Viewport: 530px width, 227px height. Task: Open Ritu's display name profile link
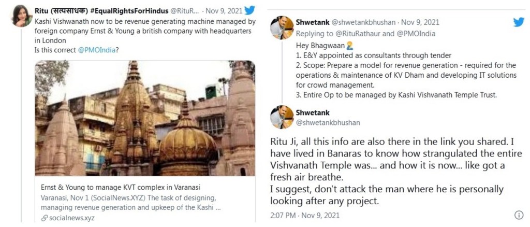click(101, 11)
